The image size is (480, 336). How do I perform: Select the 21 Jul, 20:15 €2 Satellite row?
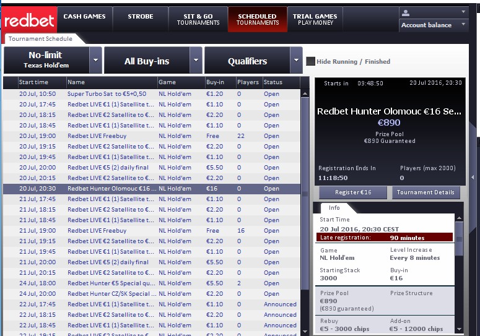(152, 272)
